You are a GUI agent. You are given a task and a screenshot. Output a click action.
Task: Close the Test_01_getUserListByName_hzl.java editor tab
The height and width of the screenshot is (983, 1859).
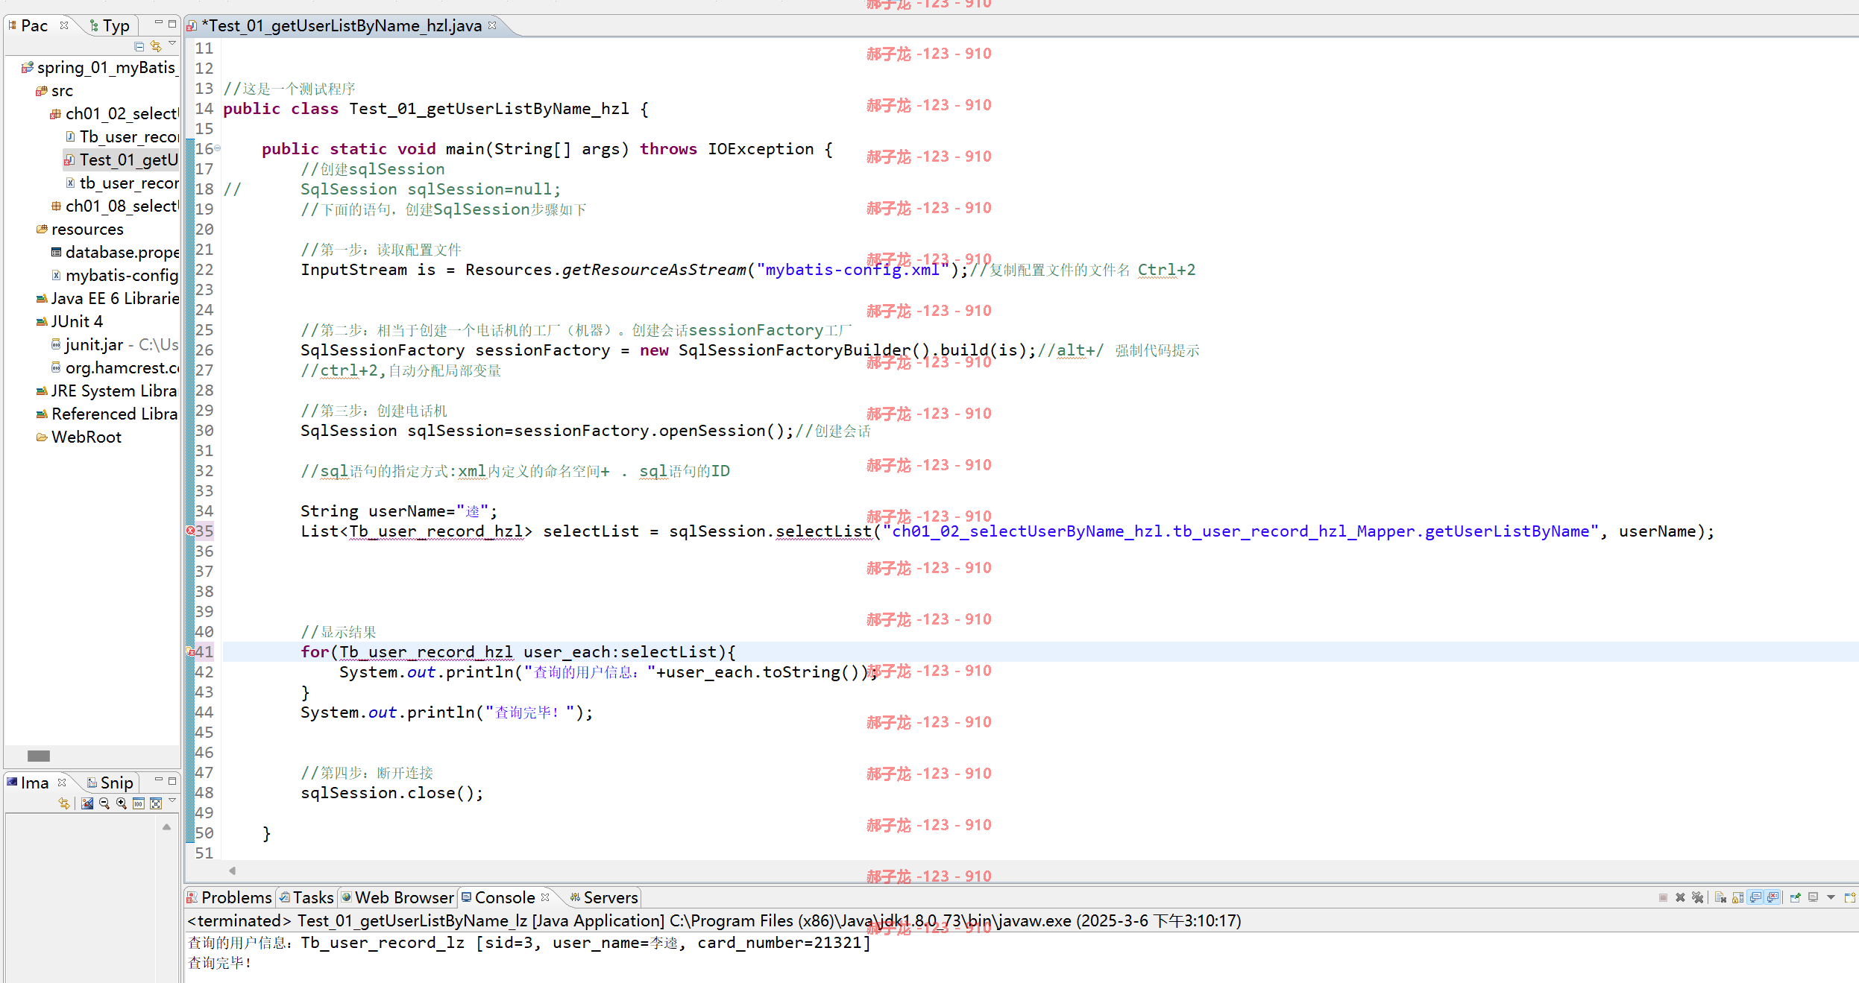[x=492, y=25]
